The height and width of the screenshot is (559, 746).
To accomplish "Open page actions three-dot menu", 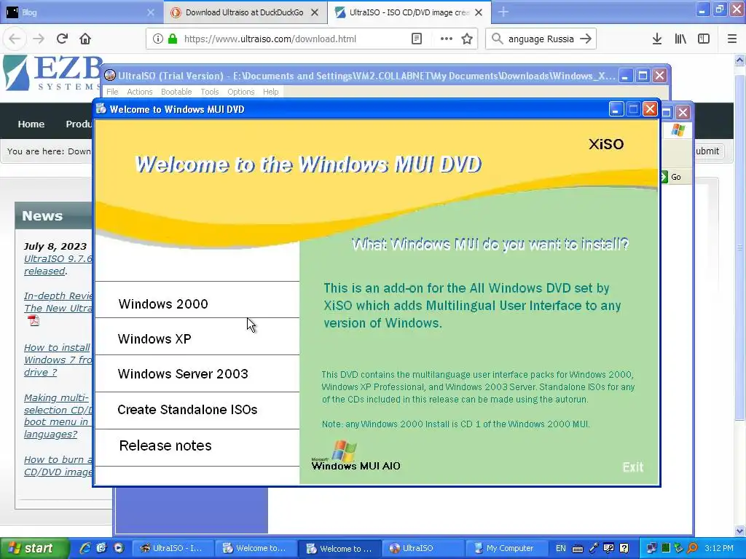I will [x=447, y=39].
